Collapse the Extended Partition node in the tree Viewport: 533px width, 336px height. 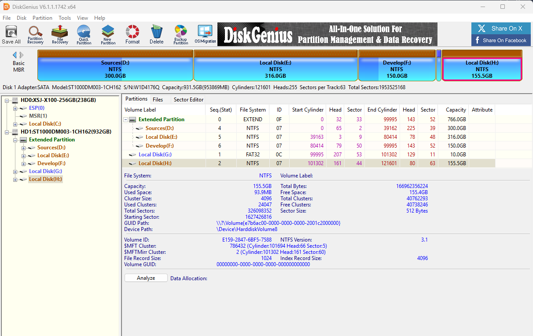click(15, 140)
